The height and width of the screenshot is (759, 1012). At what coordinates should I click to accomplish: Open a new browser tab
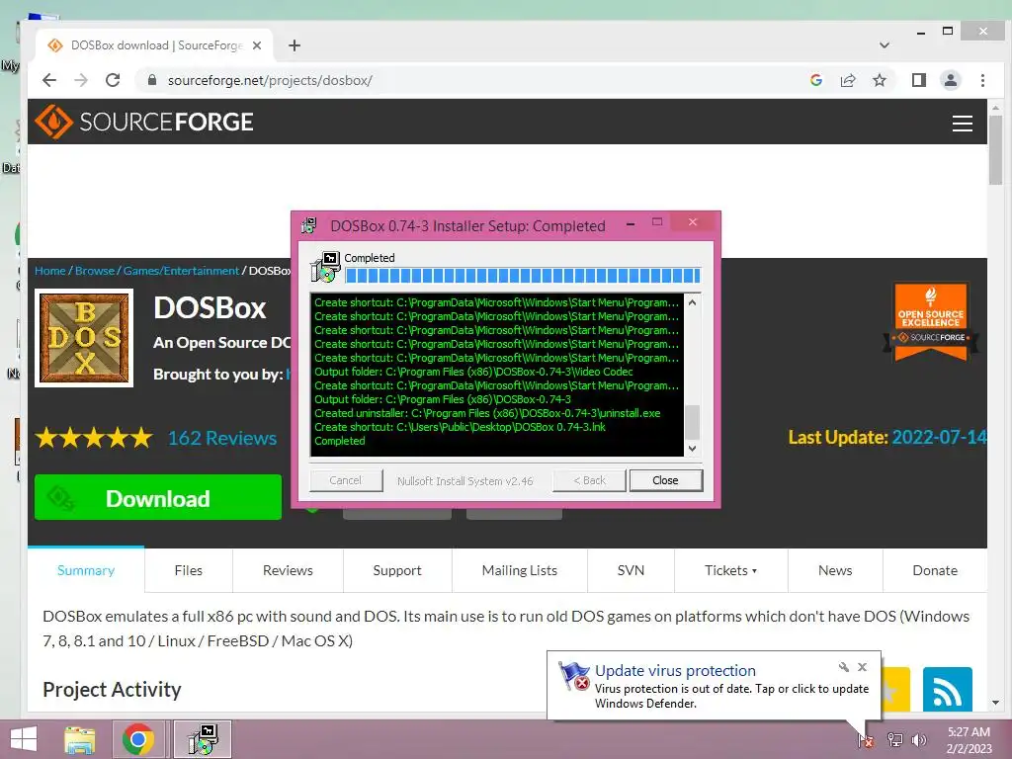tap(295, 45)
